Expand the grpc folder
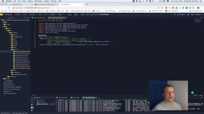 click(10, 47)
